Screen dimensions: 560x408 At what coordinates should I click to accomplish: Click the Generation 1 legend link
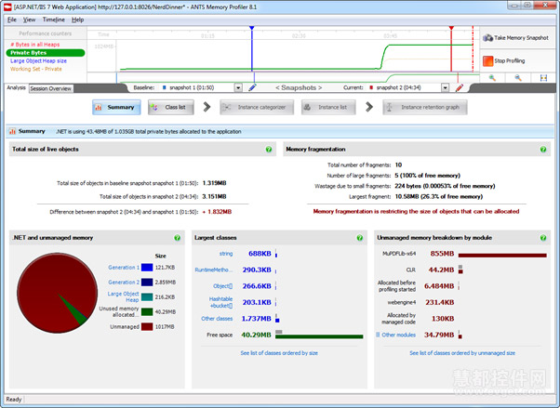click(x=124, y=268)
